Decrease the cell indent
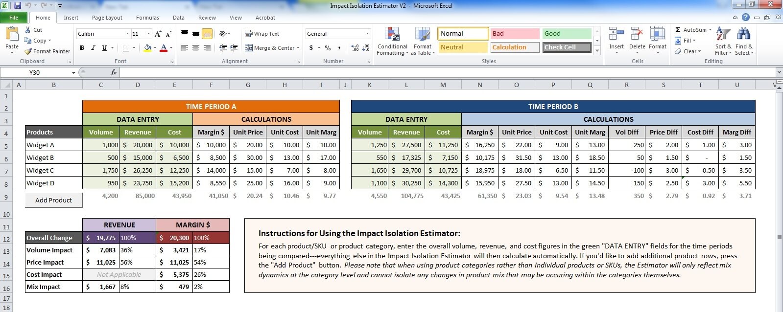This screenshot has width=783, height=312. click(223, 48)
